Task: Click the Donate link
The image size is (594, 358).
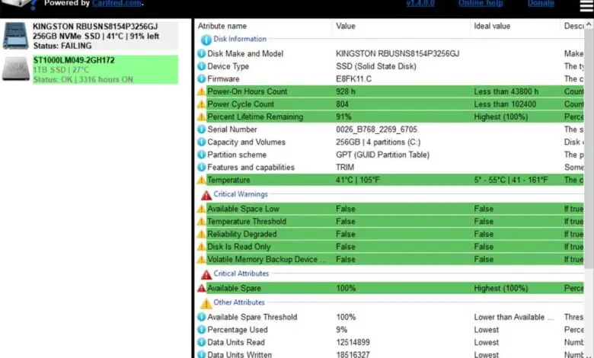Action: 541,3
